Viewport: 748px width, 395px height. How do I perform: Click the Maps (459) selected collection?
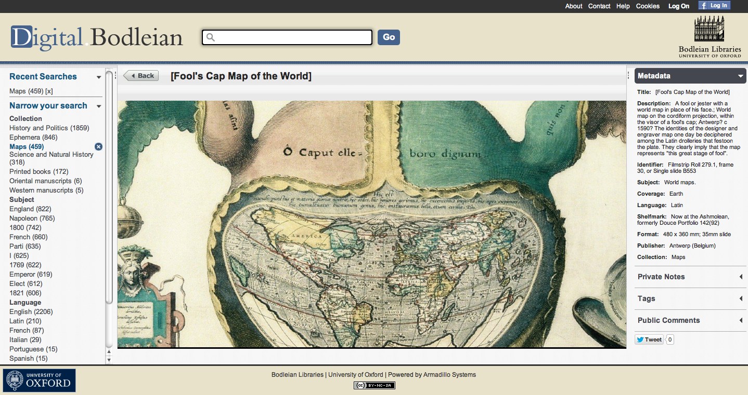tap(27, 147)
